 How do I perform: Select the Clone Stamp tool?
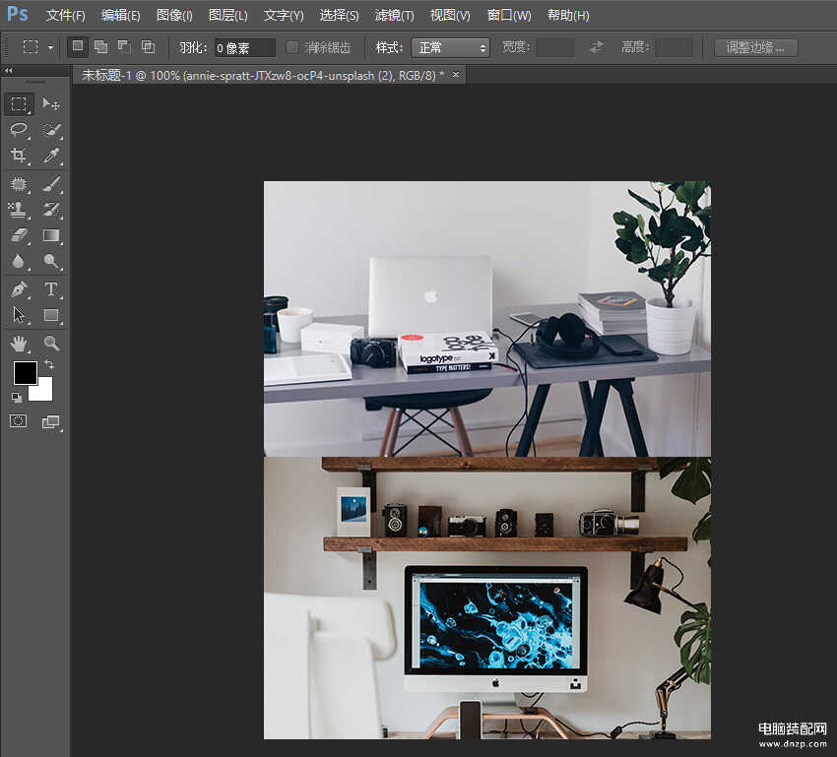pos(19,210)
